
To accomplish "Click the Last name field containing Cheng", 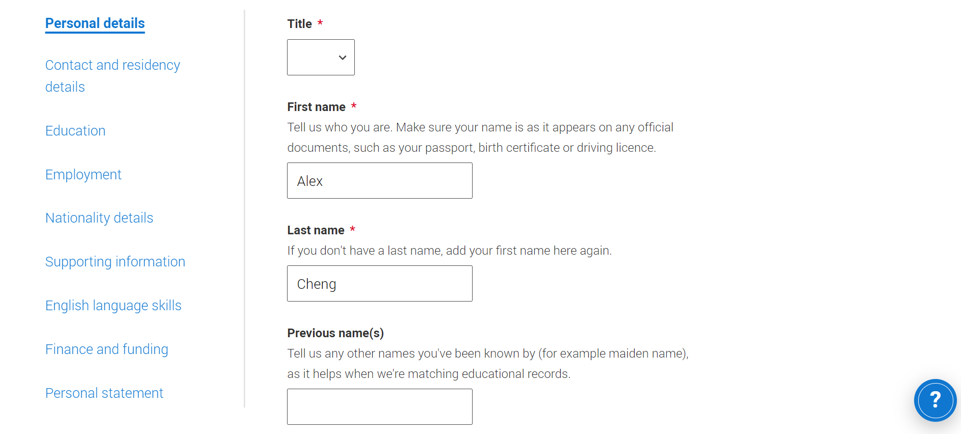I will coord(379,284).
